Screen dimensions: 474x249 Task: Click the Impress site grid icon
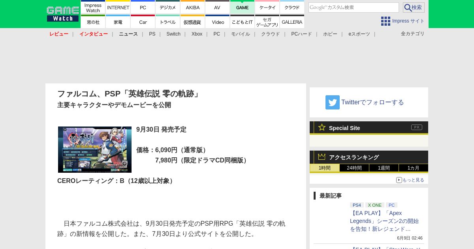pos(386,21)
